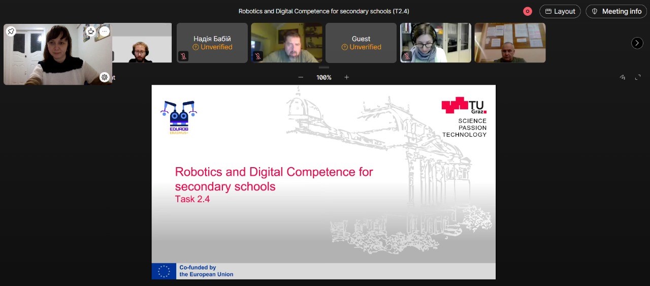Click muted mic icon on Надія Бабій tile
The image size is (650, 286).
184,56
